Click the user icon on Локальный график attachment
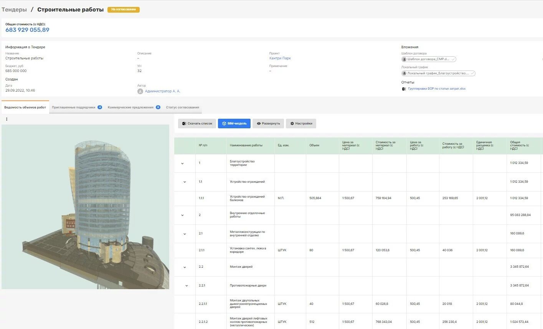The height and width of the screenshot is (329, 543). click(404, 74)
